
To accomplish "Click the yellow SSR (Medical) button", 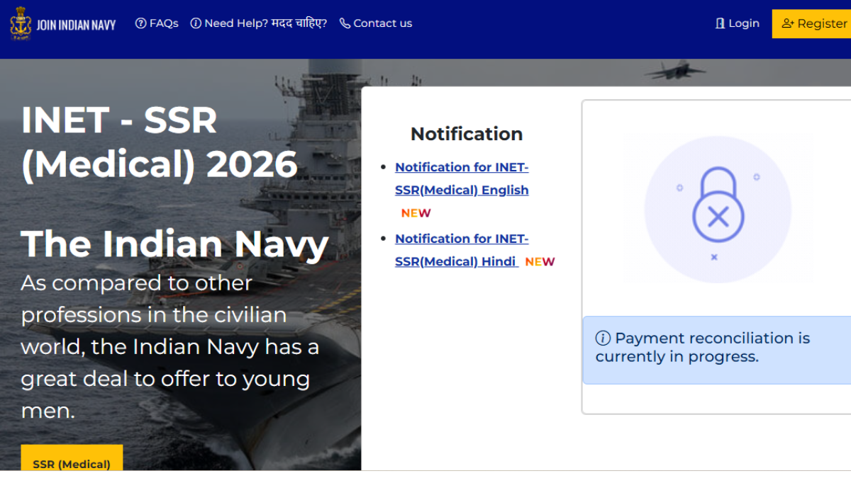I will click(x=72, y=458).
